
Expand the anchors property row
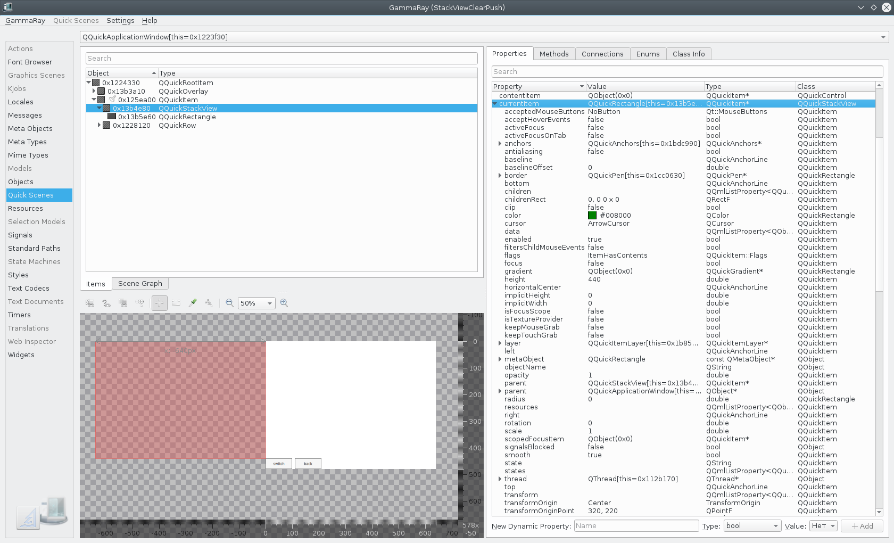click(x=500, y=144)
